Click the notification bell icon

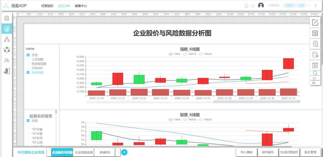point(253,6)
